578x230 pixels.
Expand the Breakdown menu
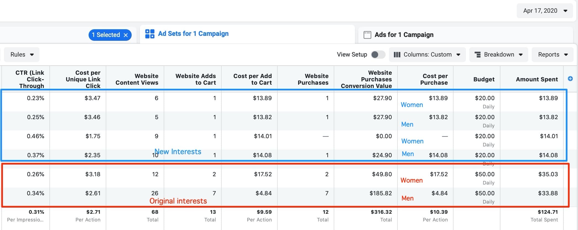(x=499, y=55)
